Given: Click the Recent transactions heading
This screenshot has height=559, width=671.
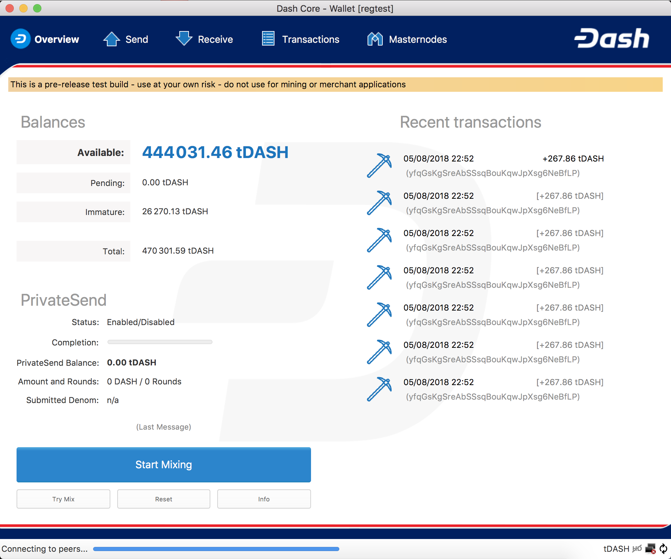Looking at the screenshot, I should (x=471, y=122).
